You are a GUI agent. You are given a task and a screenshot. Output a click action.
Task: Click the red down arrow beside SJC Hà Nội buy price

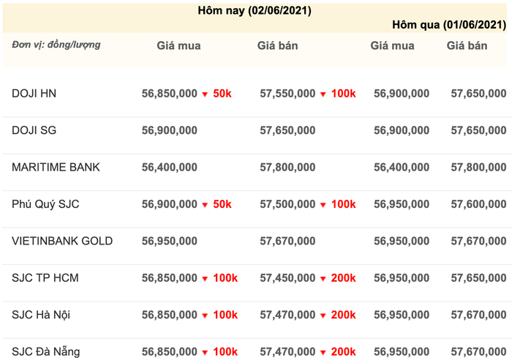coord(205,316)
